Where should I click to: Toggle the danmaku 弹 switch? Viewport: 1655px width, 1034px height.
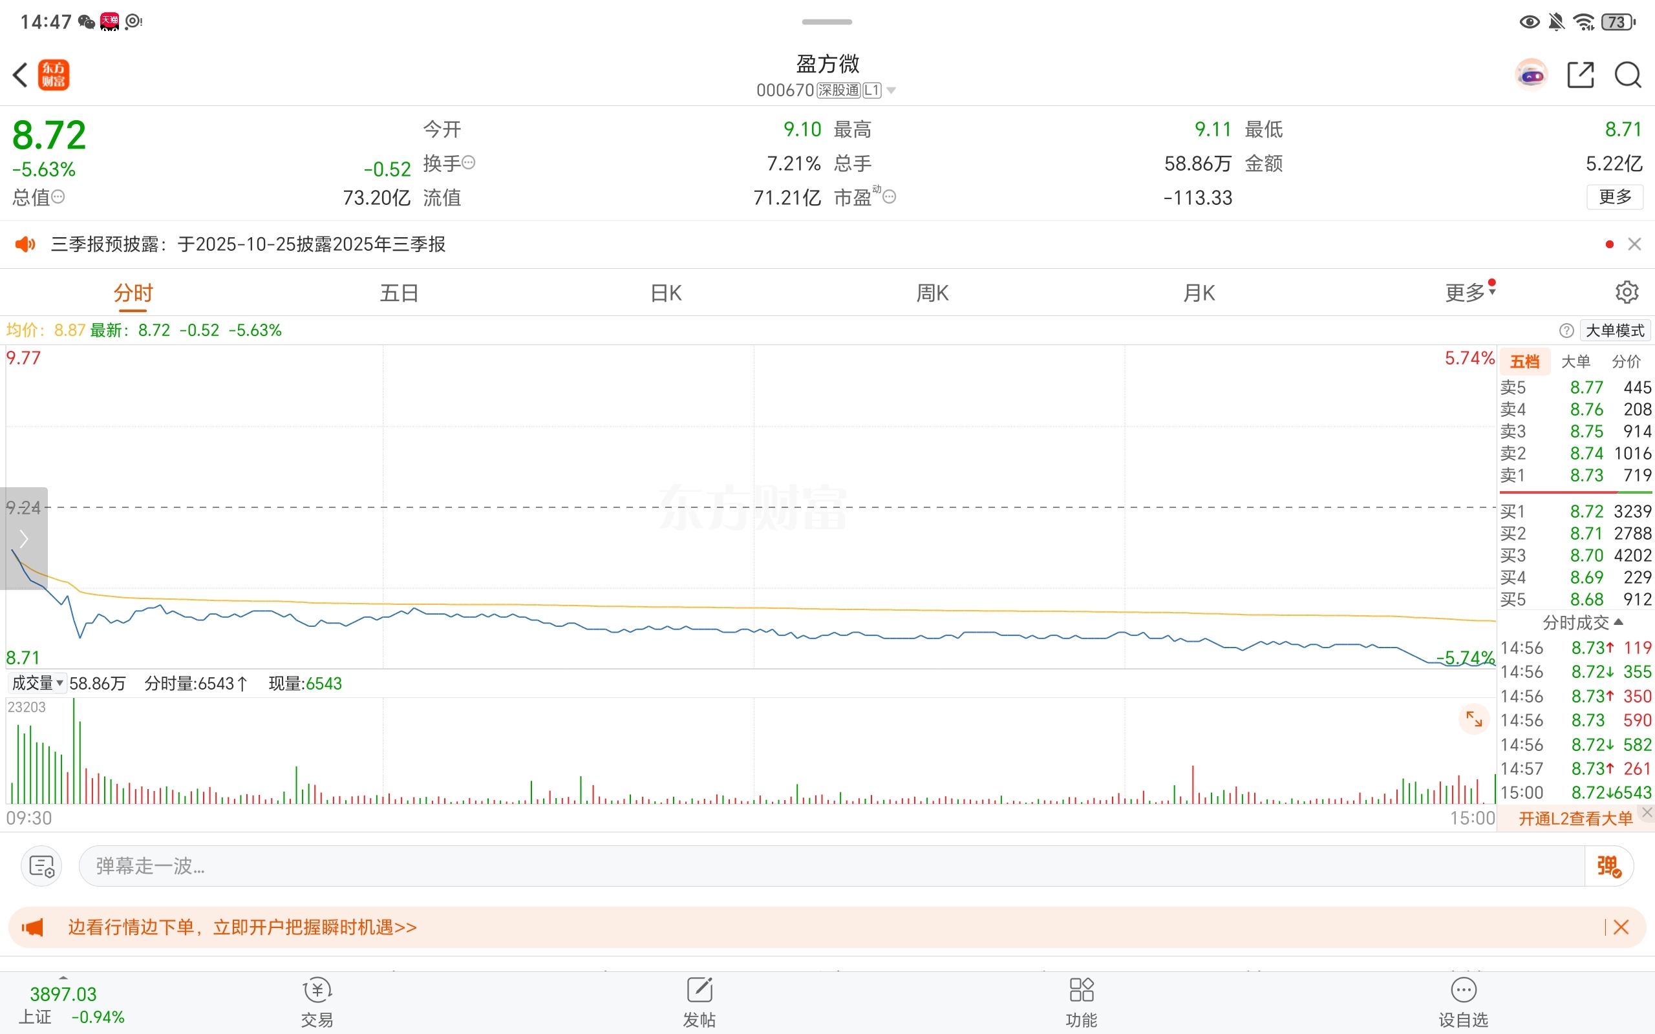click(x=1608, y=867)
